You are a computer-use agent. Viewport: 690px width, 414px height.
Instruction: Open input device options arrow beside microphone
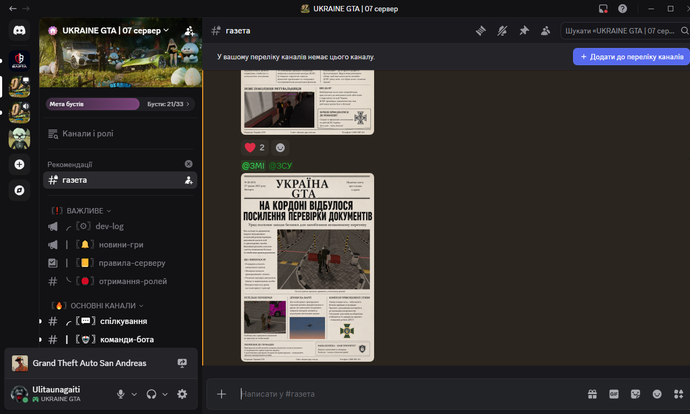(134, 394)
